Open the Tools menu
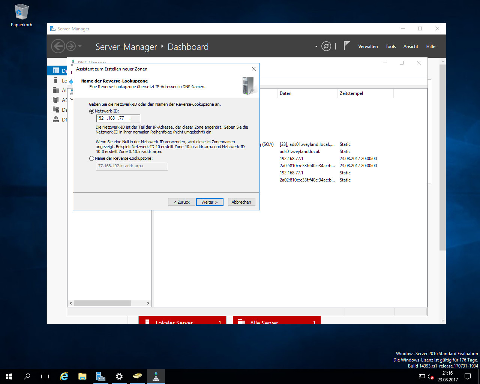 390,46
